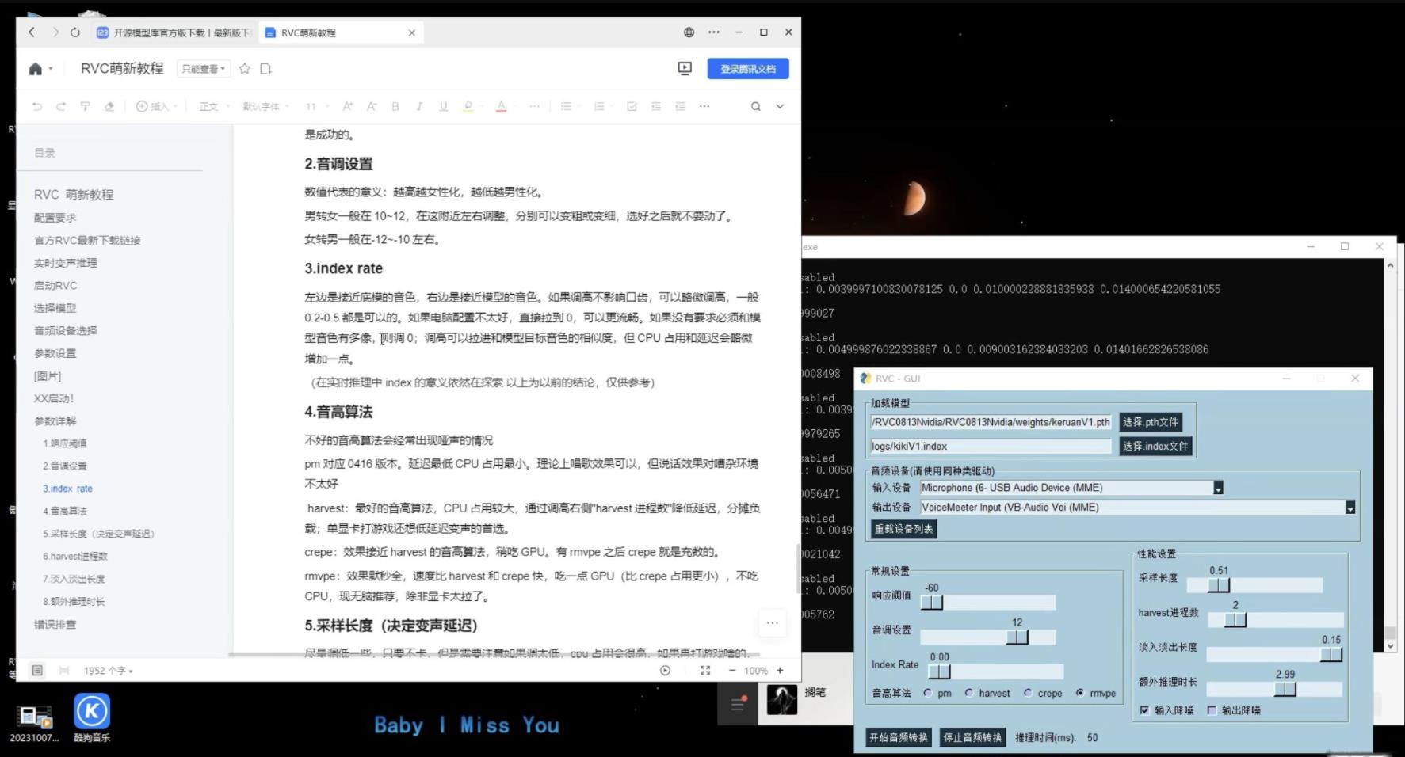Expand the 输出设备 VoiceMeeter dropdown
The image size is (1405, 757).
click(1350, 508)
